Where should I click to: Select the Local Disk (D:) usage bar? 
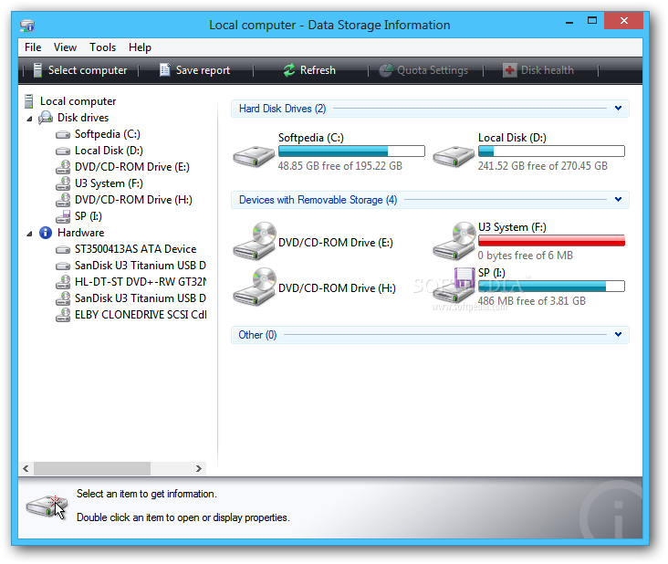coord(551,151)
